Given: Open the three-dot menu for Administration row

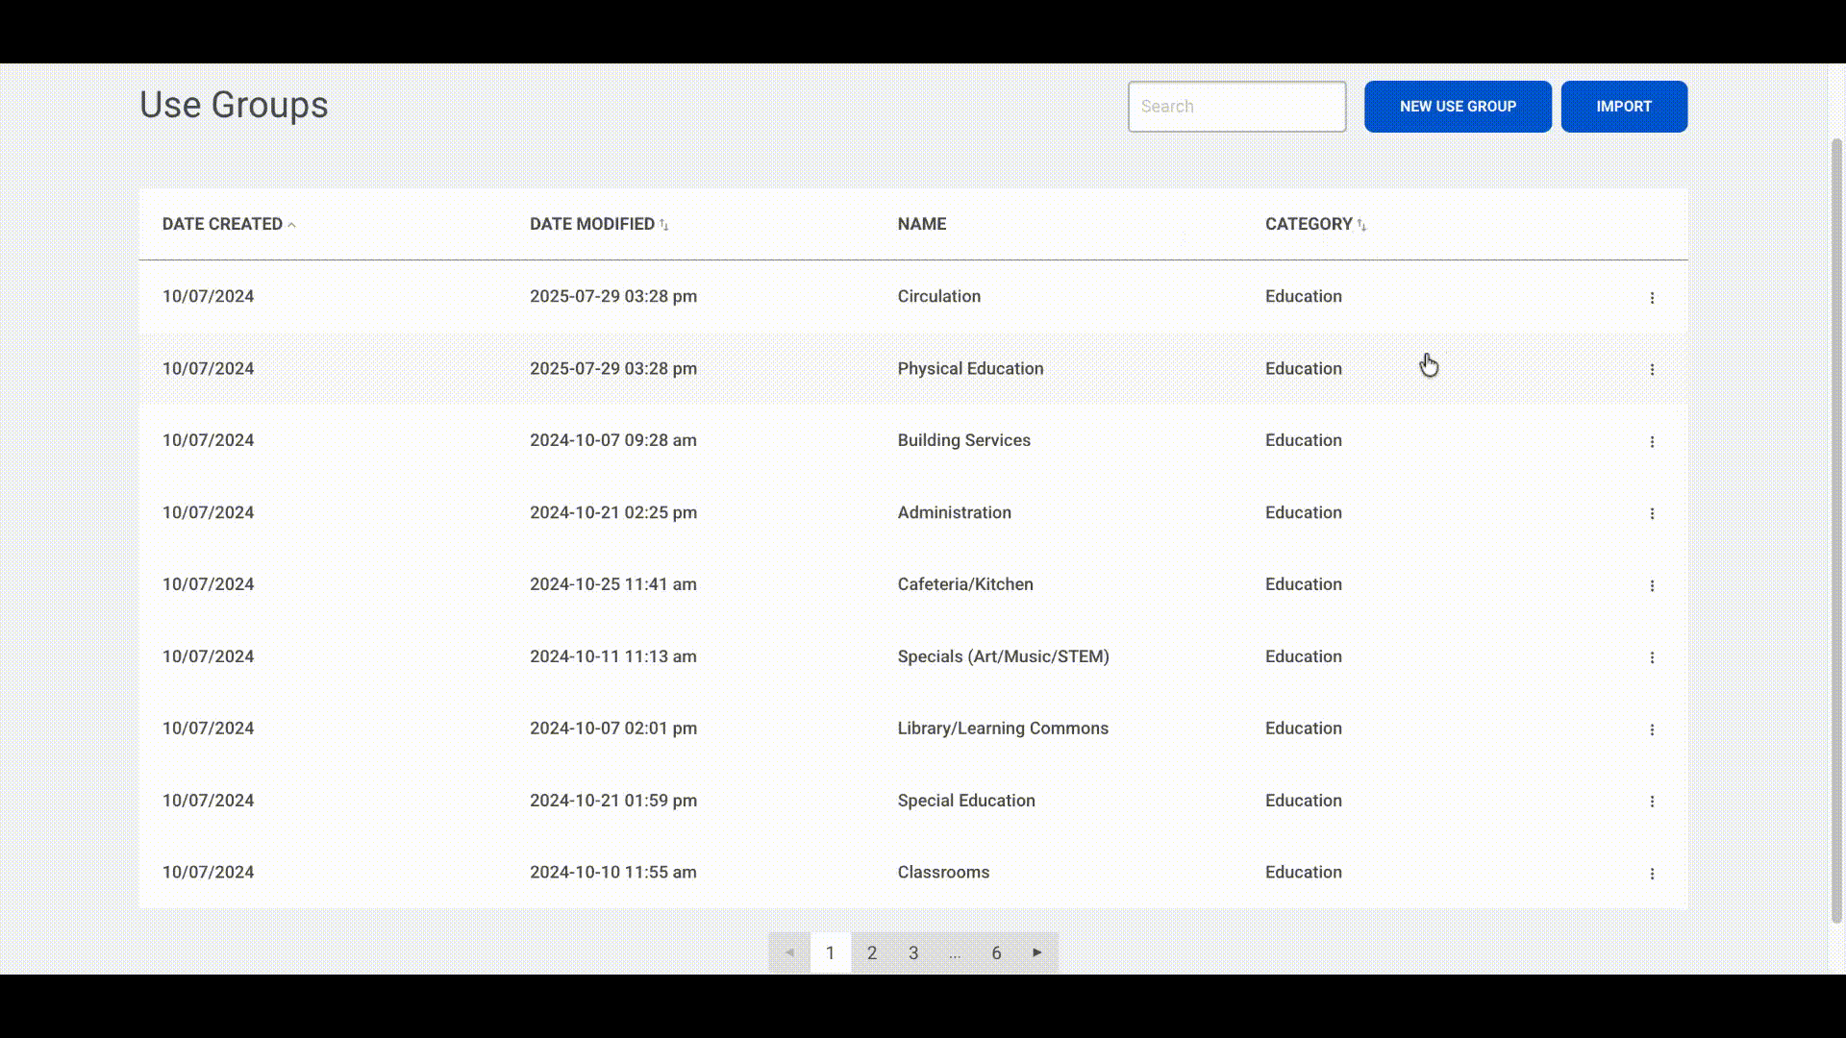Looking at the screenshot, I should [x=1652, y=514].
